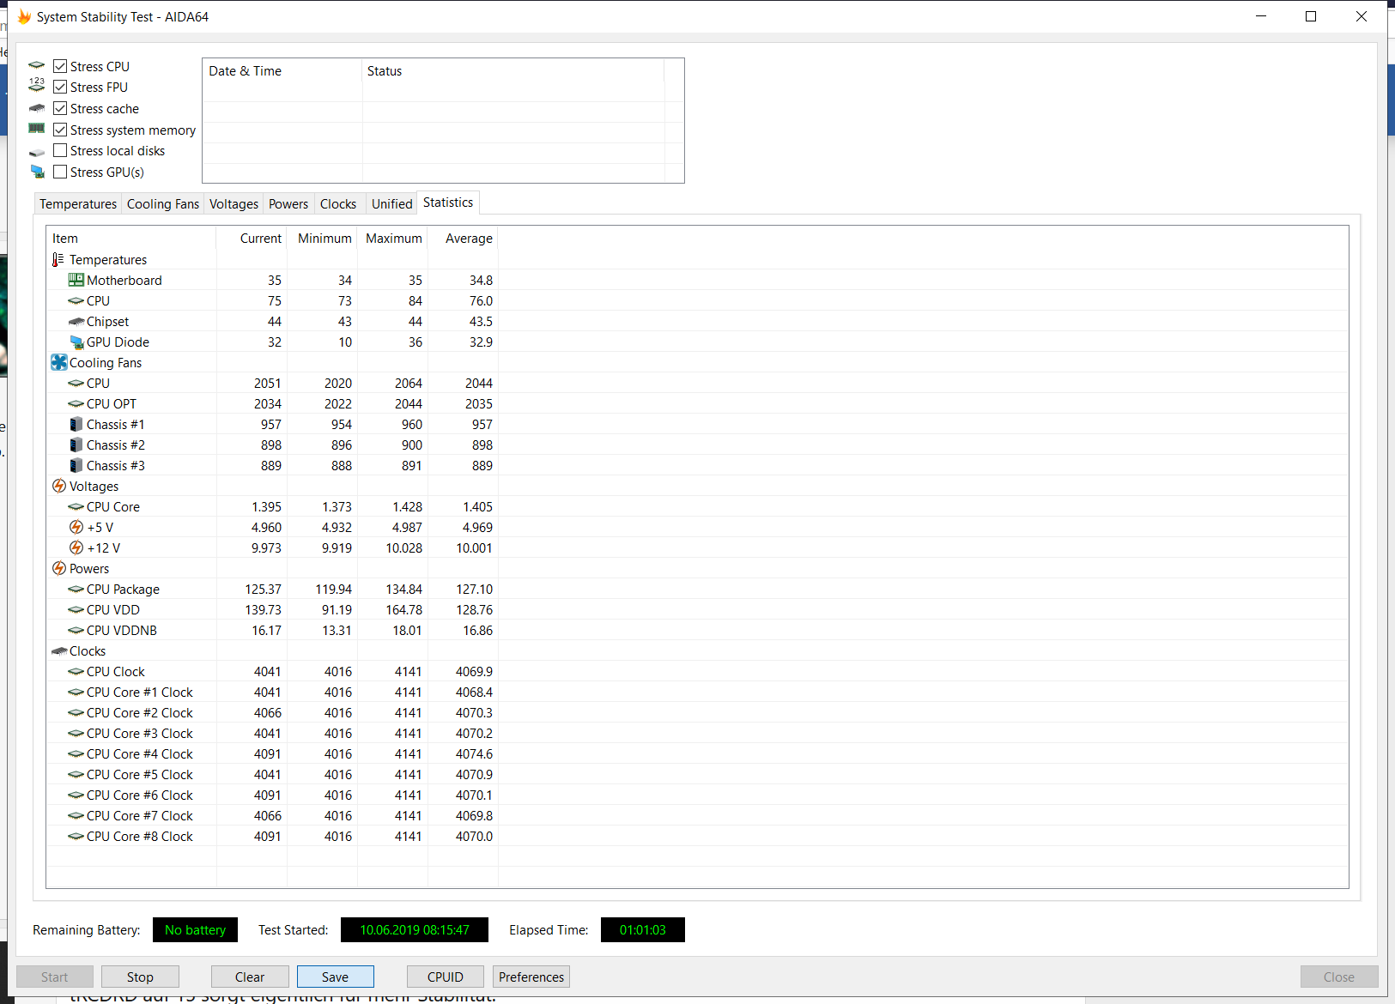
Task: Click the Chassis #3 case icon
Action: point(76,465)
